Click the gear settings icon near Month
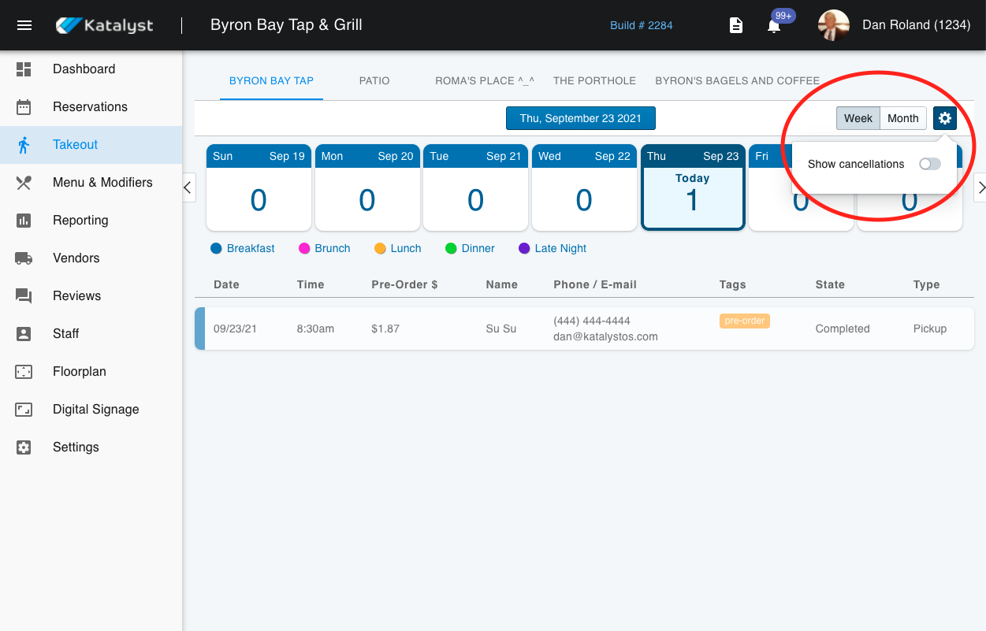 point(944,118)
